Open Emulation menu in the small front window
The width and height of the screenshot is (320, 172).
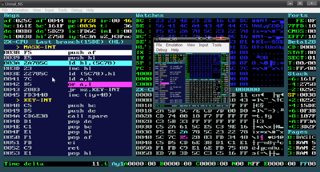click(174, 45)
